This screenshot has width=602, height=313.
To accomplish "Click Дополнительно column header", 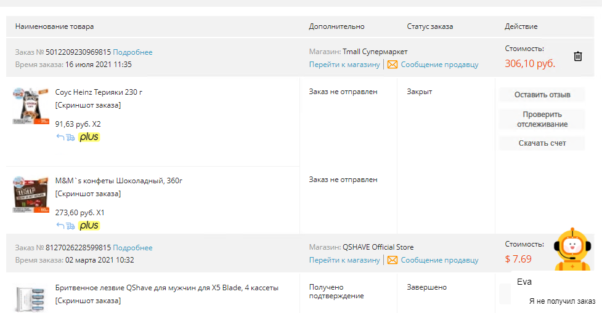I will click(x=336, y=26).
